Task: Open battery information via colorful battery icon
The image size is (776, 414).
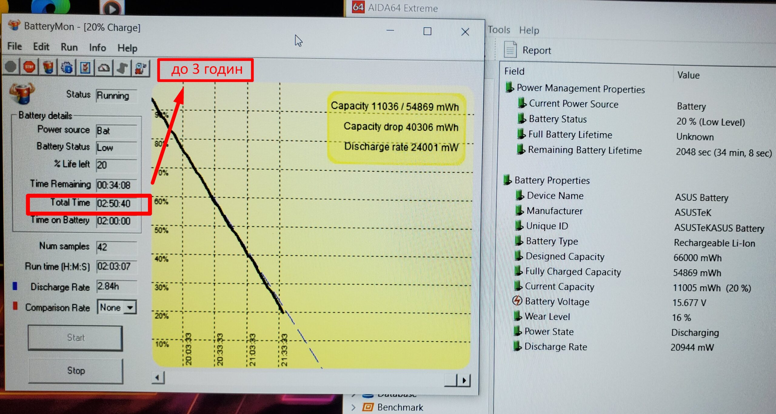Action: tap(48, 67)
